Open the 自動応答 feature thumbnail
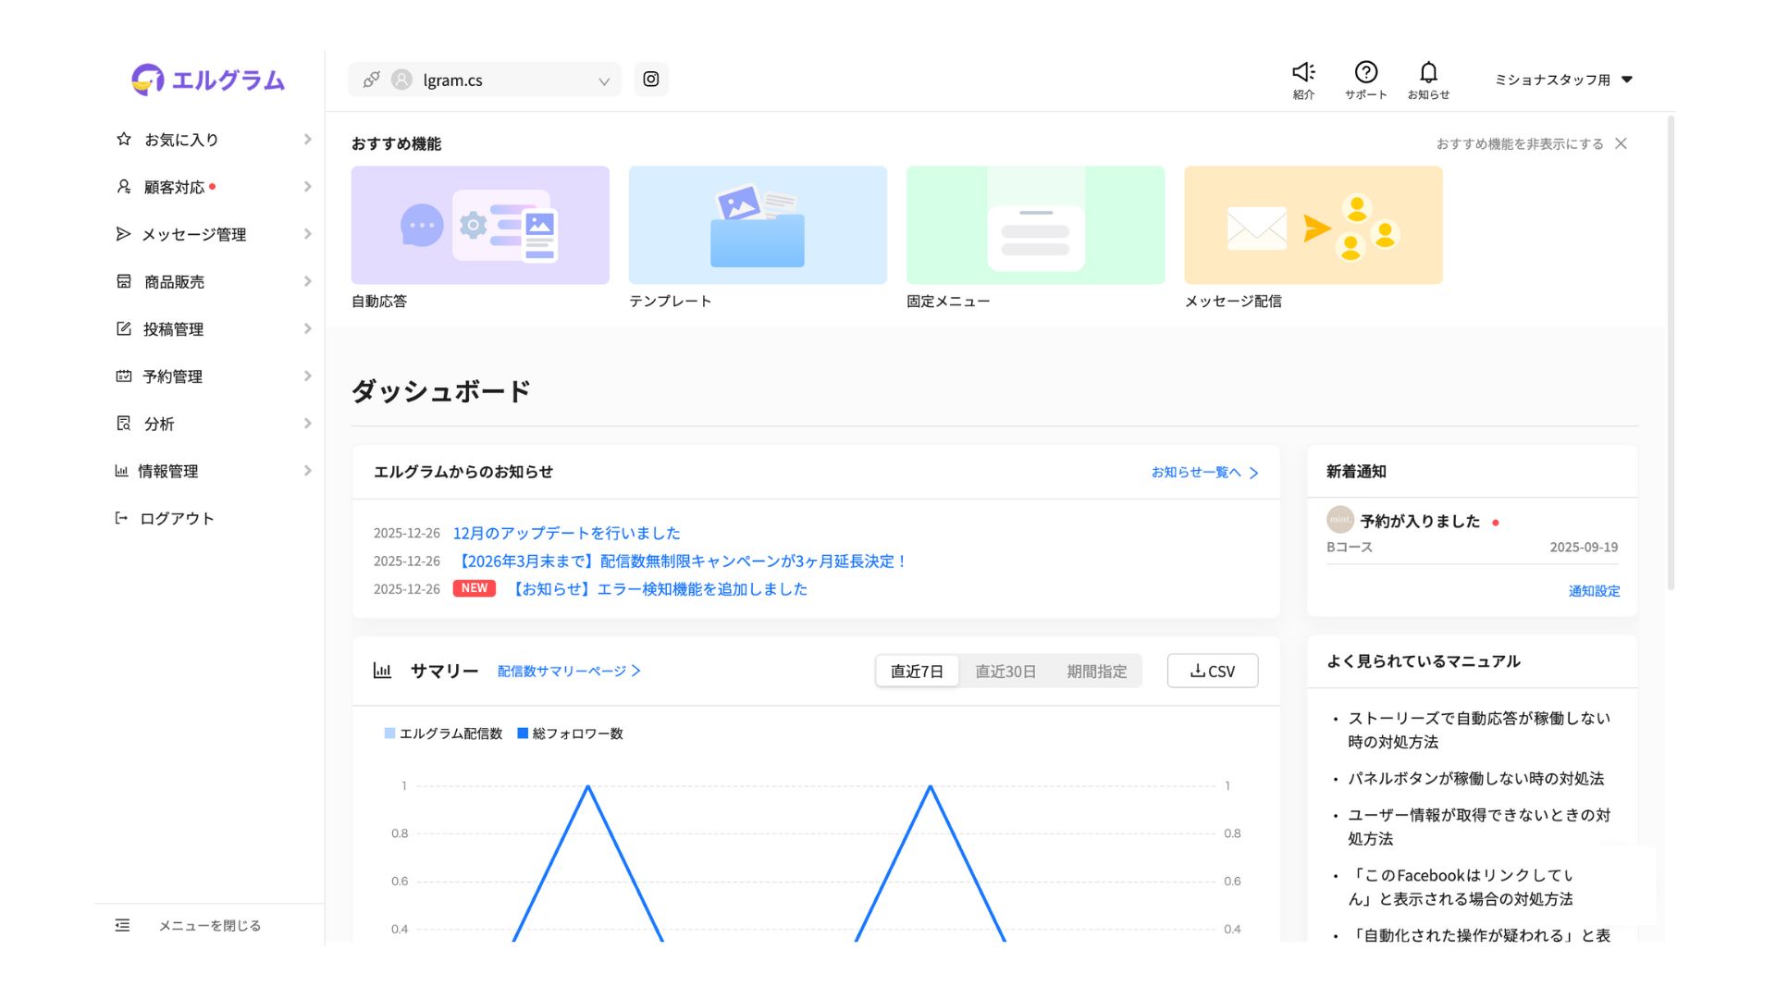 pyautogui.click(x=480, y=225)
